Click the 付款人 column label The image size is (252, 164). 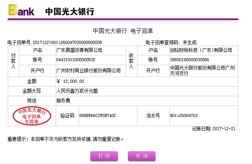coord(13,61)
